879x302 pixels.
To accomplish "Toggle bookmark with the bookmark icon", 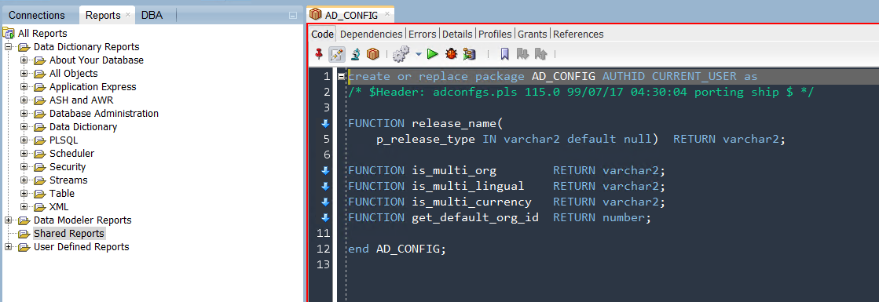I will pos(504,54).
